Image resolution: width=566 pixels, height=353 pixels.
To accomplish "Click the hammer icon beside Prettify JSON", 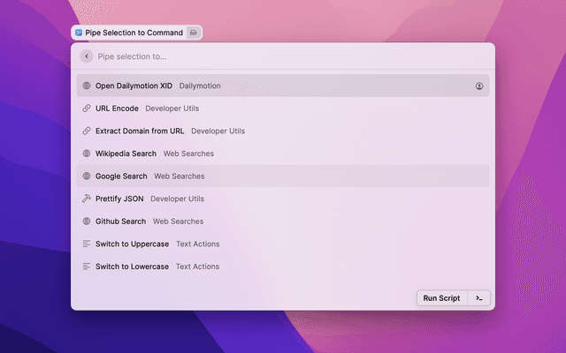I will [x=87, y=199].
